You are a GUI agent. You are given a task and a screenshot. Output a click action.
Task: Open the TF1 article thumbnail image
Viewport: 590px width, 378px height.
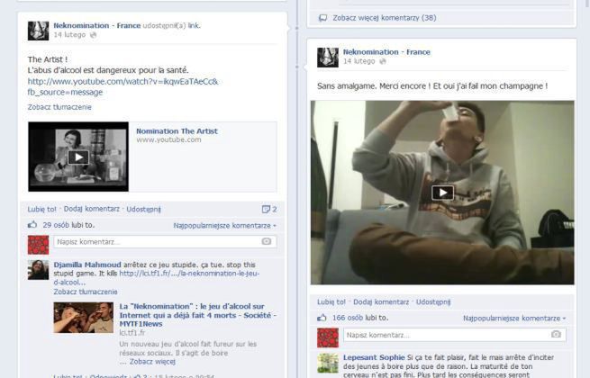tap(84, 318)
